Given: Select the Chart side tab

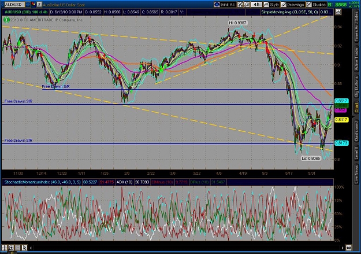Looking at the screenshot, I should (356, 108).
